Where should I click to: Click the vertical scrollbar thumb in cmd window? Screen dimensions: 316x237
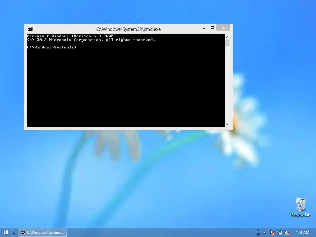(227, 43)
